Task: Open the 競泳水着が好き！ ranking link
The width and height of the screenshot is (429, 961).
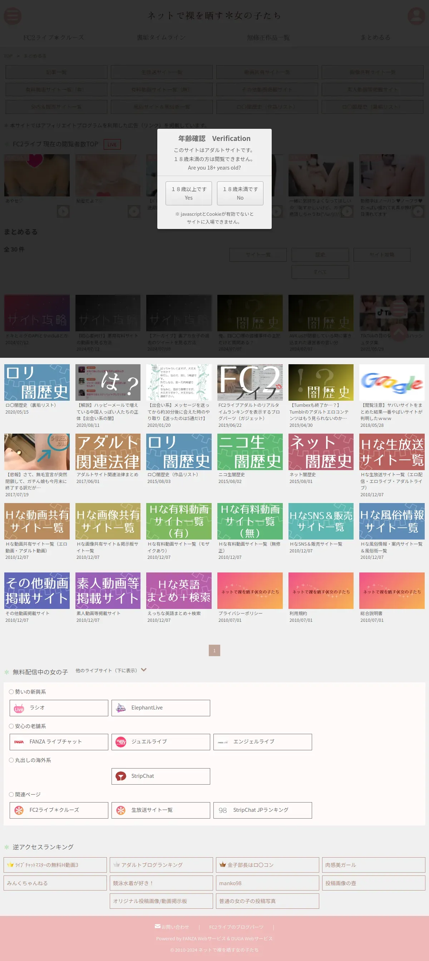Action: coord(161,883)
